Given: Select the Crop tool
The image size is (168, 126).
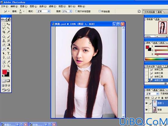Looking at the screenshot, I should (x=4, y=32).
